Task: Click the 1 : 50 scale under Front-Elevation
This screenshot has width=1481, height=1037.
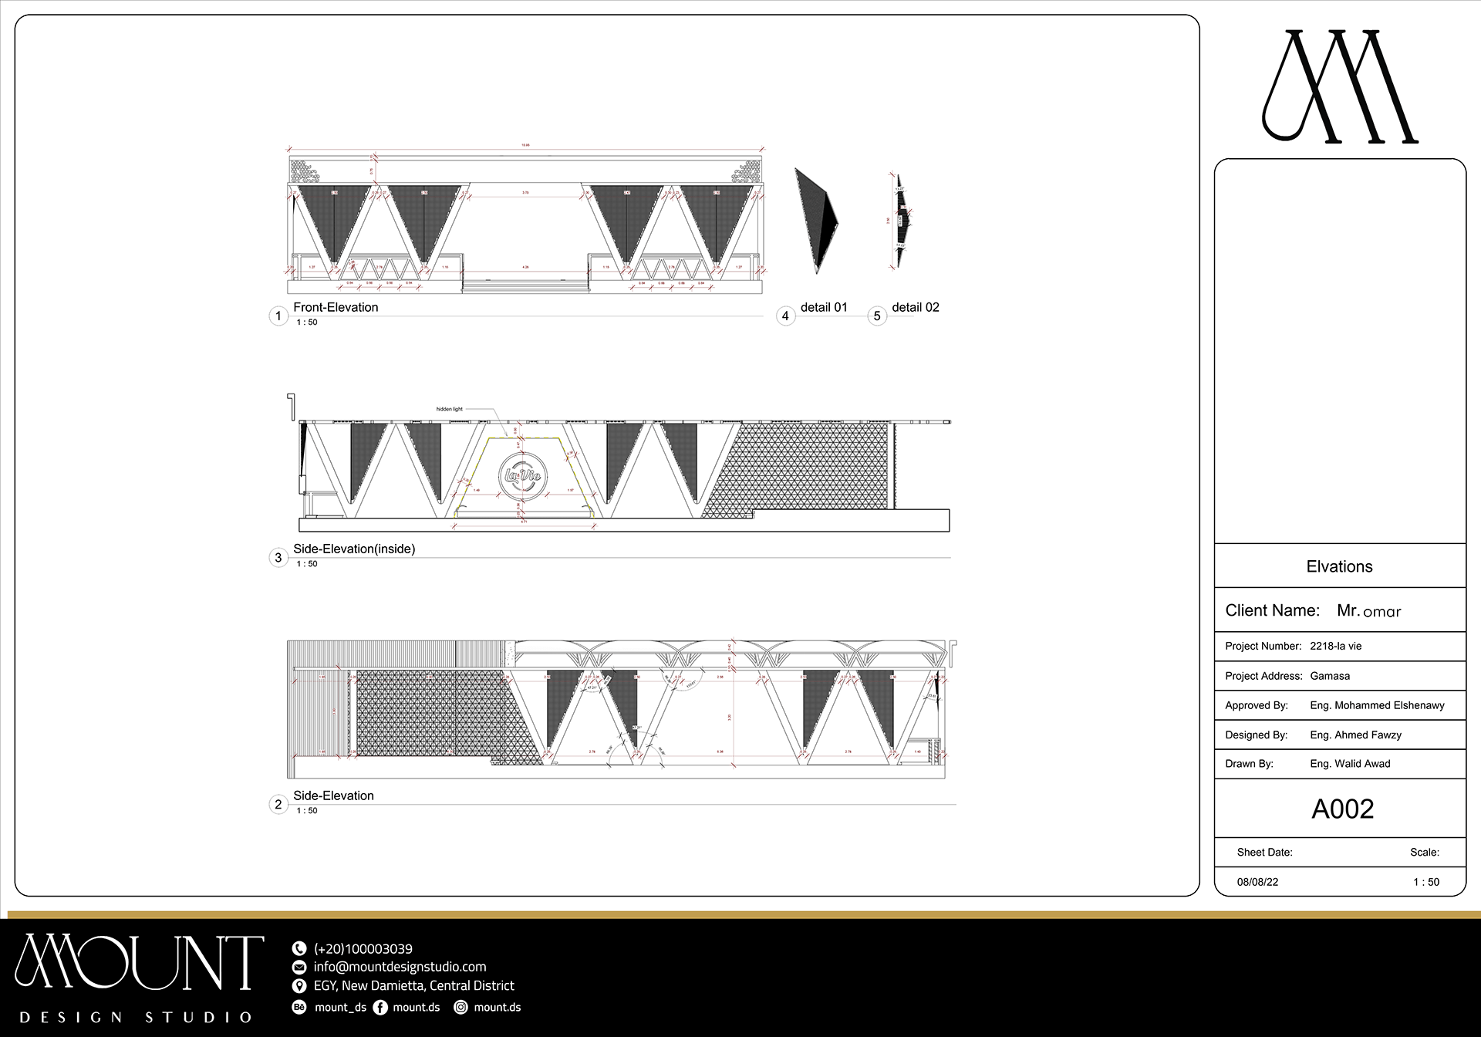Action: [x=307, y=323]
